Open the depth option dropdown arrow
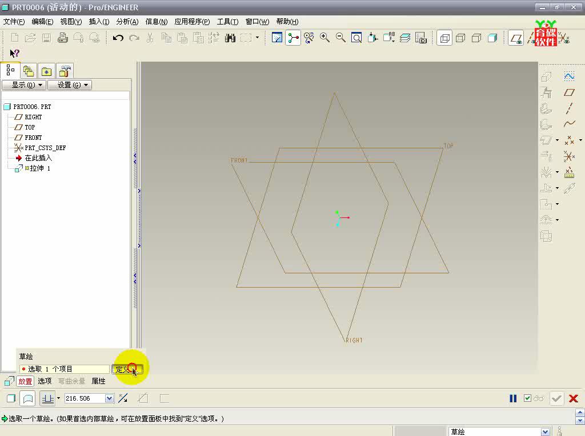This screenshot has width=585, height=436. pyautogui.click(x=59, y=398)
